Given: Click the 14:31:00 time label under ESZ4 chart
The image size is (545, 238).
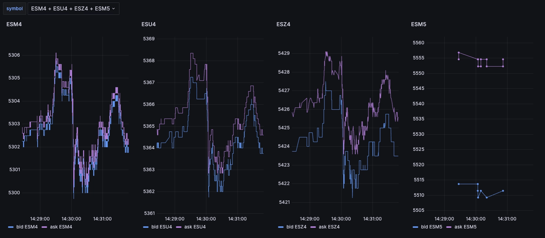Looking at the screenshot, I should 372,219.
